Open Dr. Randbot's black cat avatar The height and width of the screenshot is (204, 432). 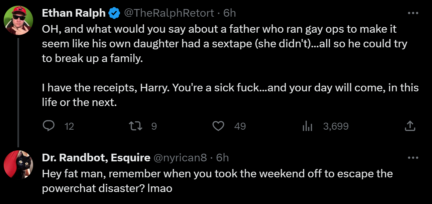tap(18, 165)
